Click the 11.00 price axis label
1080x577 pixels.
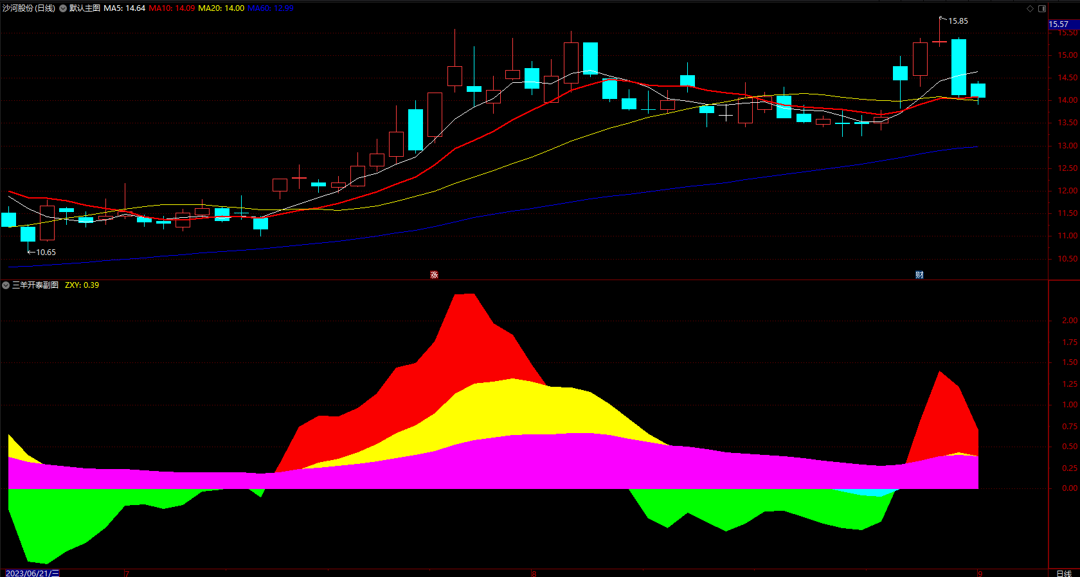point(1068,236)
